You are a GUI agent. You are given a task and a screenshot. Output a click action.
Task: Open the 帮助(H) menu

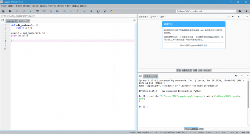coord(83,6)
